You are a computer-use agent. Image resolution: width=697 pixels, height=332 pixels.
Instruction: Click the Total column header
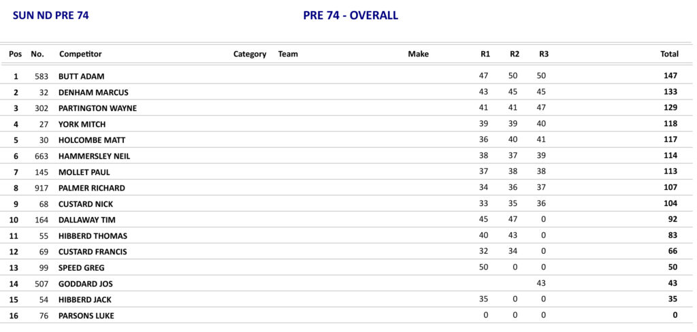(x=669, y=54)
